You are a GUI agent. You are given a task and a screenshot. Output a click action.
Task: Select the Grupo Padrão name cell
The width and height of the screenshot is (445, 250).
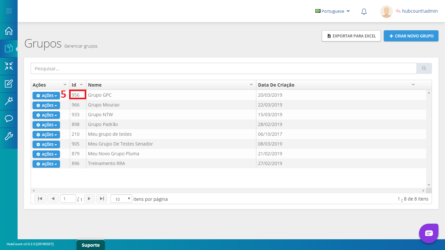171,124
